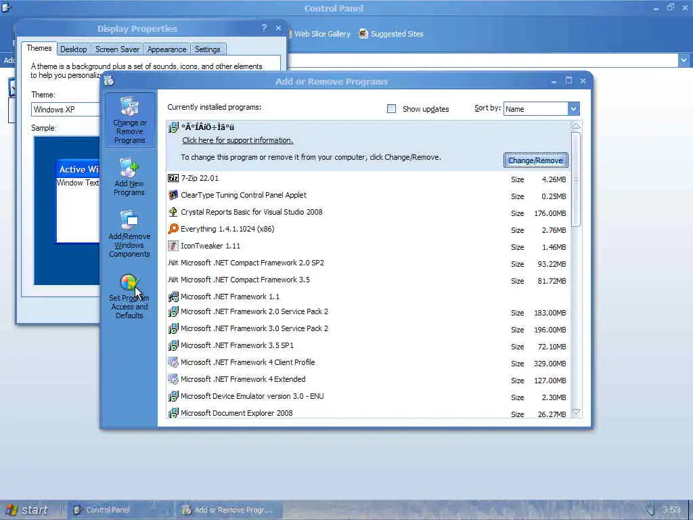Click the Microsoft Device Emulator icon
This screenshot has height=520, width=693.
[x=173, y=396]
